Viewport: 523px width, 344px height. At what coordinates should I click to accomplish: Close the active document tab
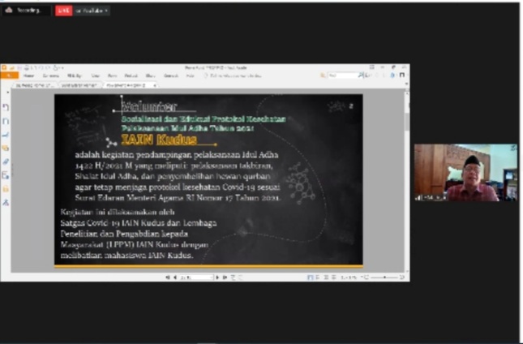(154, 85)
